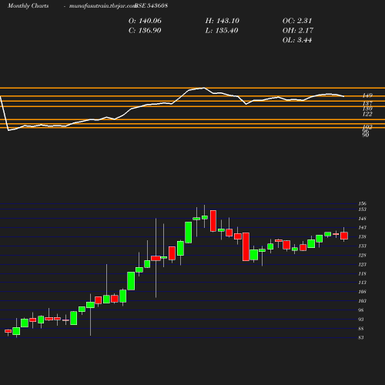
Task: Click the 156 price axis label
Action: [362, 204]
